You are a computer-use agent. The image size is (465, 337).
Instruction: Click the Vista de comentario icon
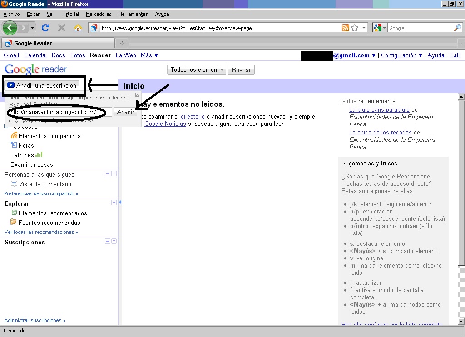coord(14,183)
